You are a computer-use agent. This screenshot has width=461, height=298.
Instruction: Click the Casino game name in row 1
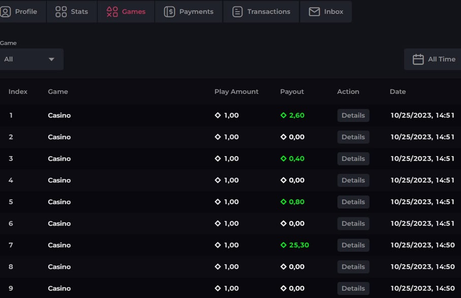click(59, 116)
